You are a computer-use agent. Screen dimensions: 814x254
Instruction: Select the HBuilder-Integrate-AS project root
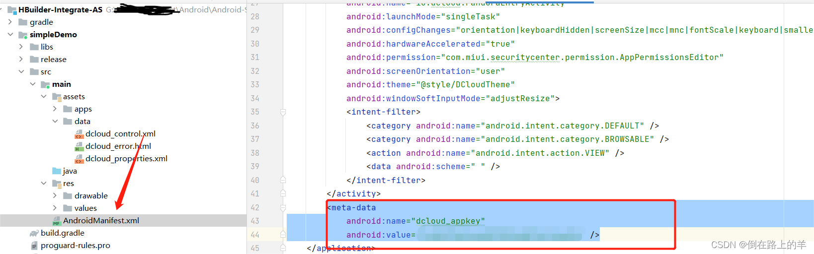coord(61,9)
